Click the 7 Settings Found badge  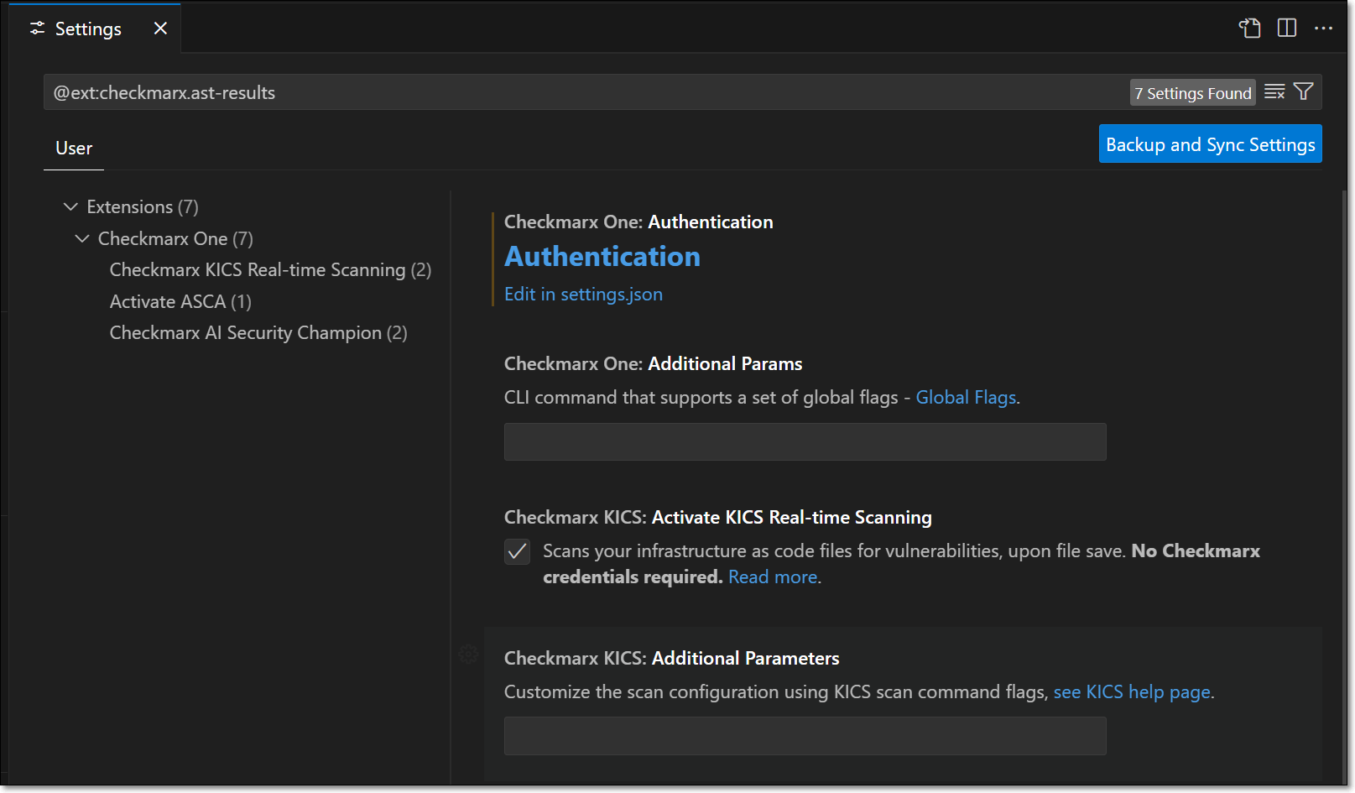[1192, 93]
